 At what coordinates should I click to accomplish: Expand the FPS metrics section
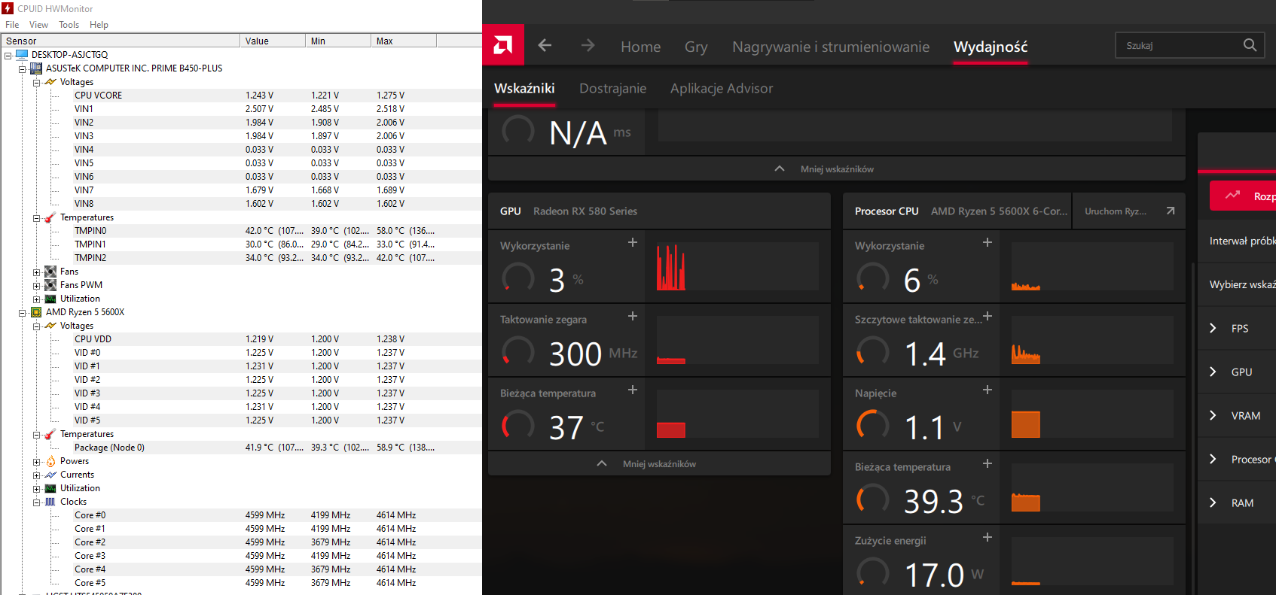point(1213,328)
